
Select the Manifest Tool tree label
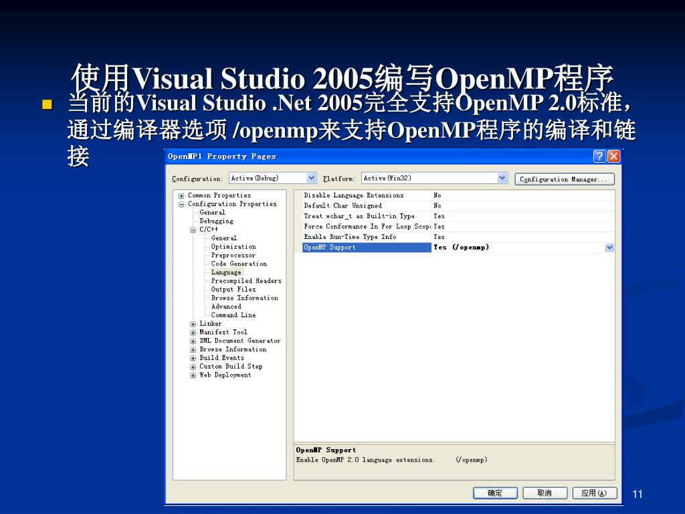point(223,332)
